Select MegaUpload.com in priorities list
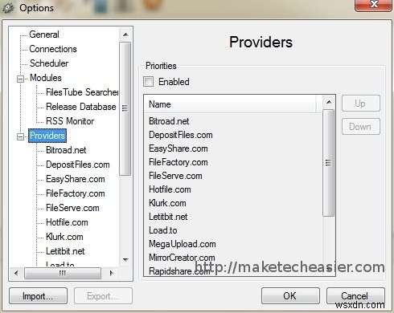Viewport: 394px width, 313px height. [183, 244]
